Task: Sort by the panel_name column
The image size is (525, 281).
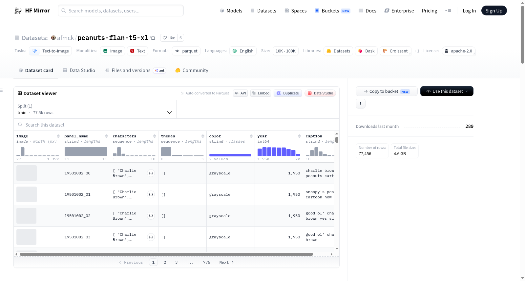Action: tap(106, 136)
